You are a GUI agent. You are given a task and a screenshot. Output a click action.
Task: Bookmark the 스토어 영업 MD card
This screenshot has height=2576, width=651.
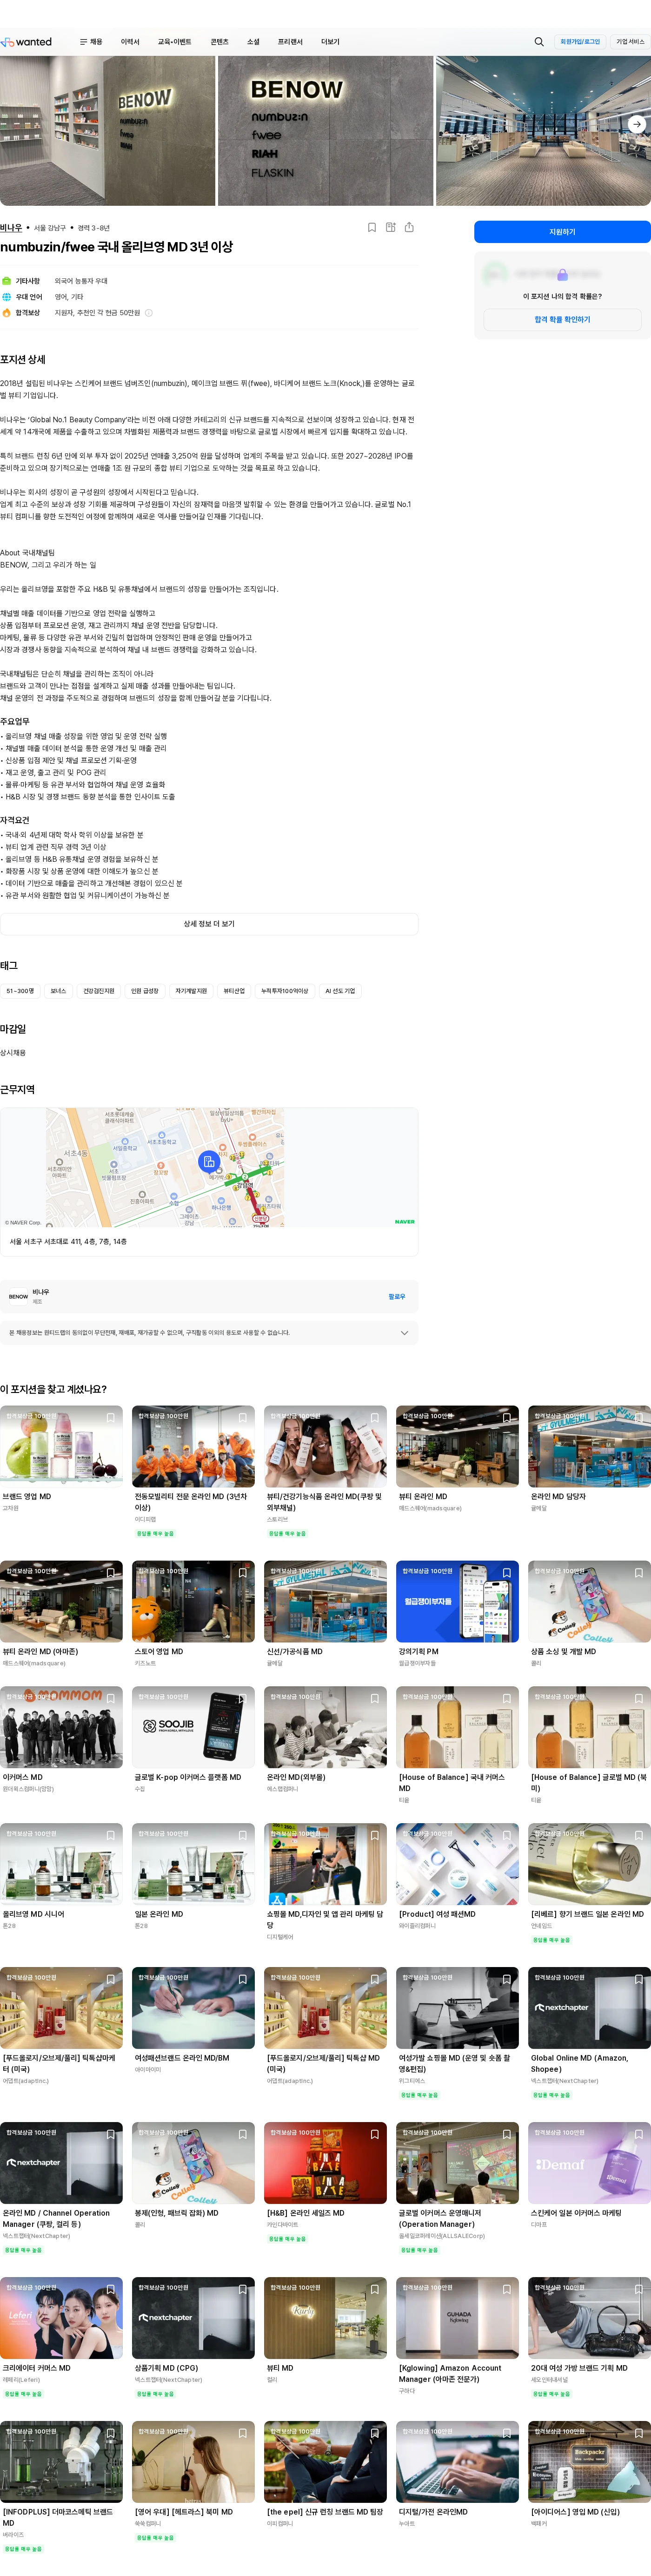click(x=243, y=1573)
